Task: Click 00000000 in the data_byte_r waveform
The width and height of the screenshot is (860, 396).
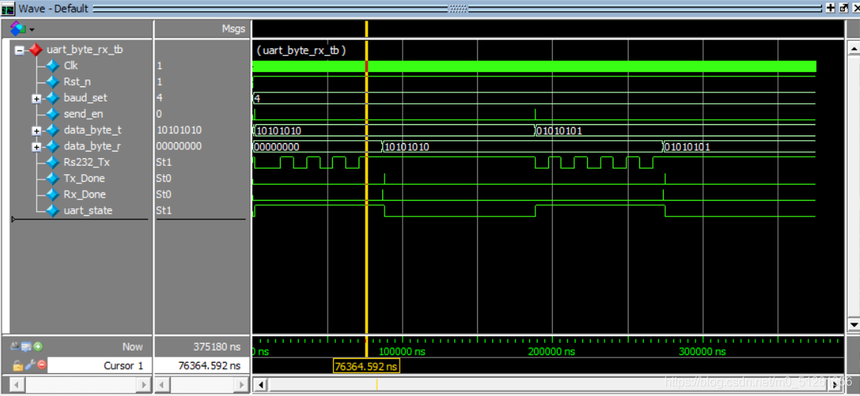Action: (278, 147)
